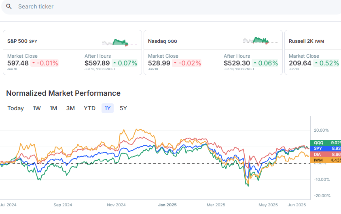Click S&P 500 after hours price $597.89
Viewport: 341px width, 214px height.
(x=97, y=63)
